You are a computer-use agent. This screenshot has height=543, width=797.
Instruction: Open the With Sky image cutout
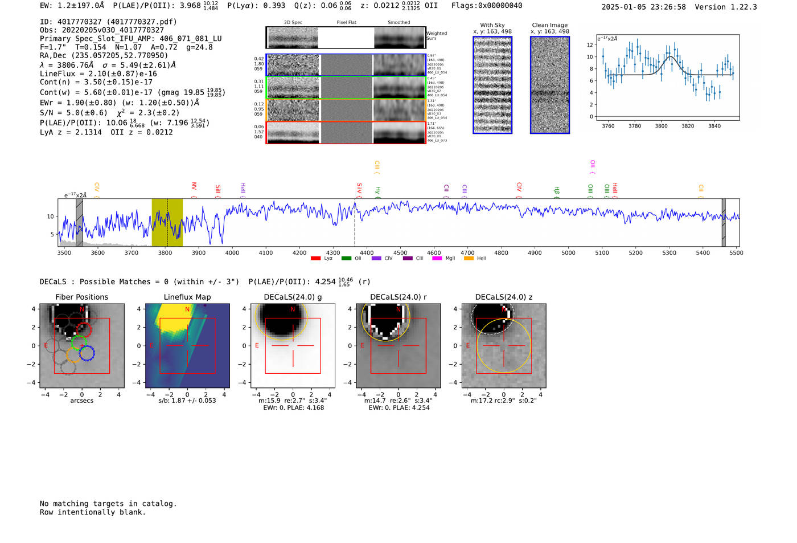click(x=492, y=85)
